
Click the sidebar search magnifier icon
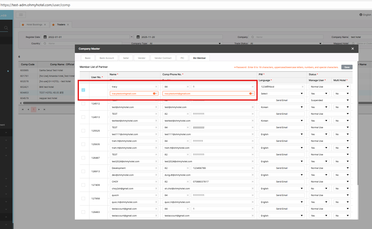click(x=6, y=28)
